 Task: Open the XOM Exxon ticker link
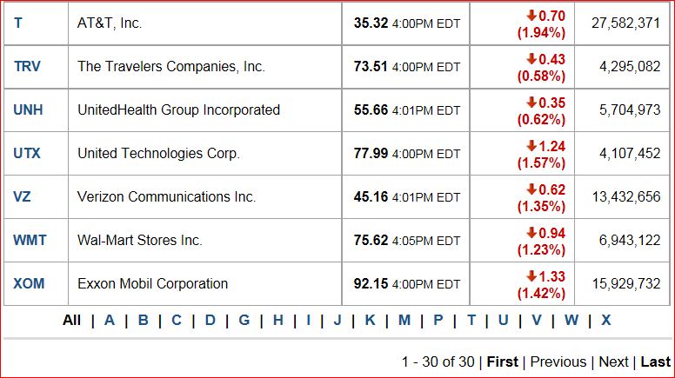pyautogui.click(x=29, y=283)
